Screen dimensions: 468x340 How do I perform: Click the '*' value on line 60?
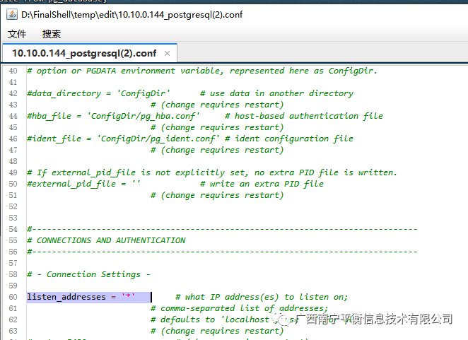(128, 296)
